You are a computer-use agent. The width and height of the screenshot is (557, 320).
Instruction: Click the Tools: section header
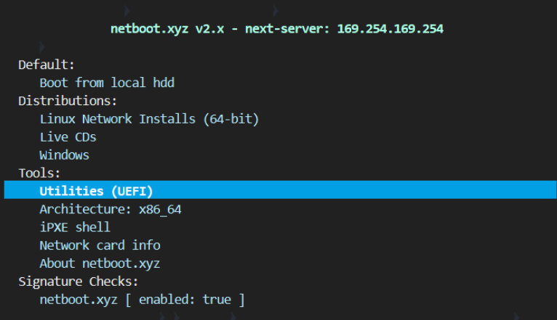tap(39, 173)
